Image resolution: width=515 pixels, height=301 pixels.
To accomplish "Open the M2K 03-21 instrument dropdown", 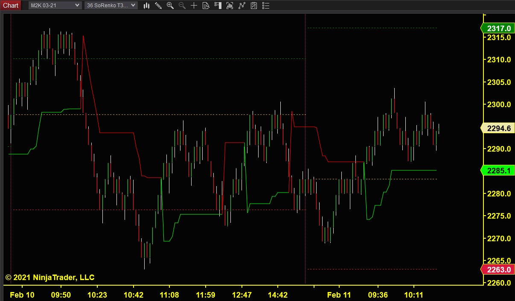I will (x=55, y=5).
